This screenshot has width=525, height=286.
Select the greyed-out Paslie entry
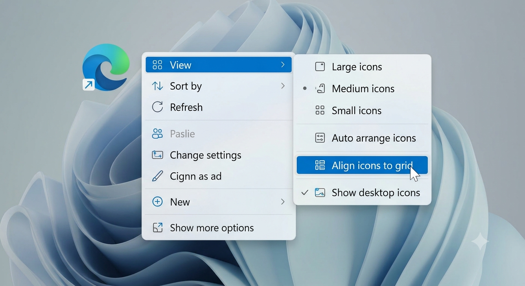point(219,134)
